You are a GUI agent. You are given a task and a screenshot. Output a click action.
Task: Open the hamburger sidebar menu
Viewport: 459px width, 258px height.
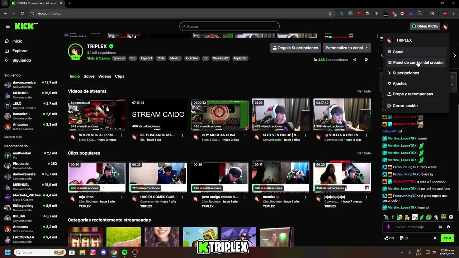(x=8, y=26)
